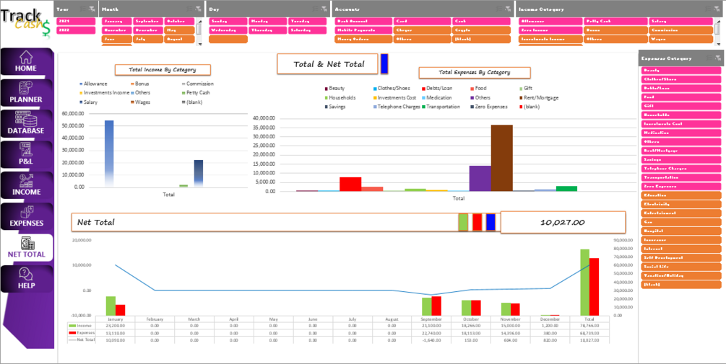Click blue square in Net Total bar
Image resolution: width=726 pixels, height=364 pixels.
coord(491,222)
